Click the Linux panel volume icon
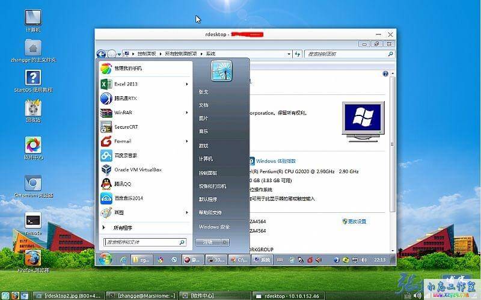This screenshot has width=481, height=300. pos(417,296)
